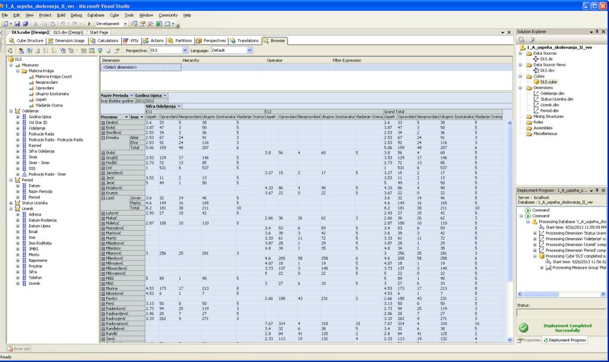This screenshot has width=609, height=362.
Task: Click the Save icon in the main toolbar
Action: 17,24
